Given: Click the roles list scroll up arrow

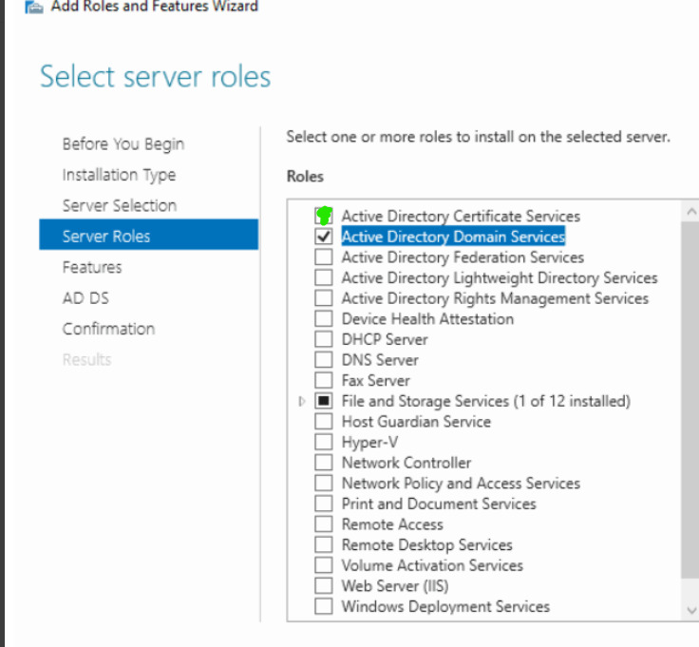Looking at the screenshot, I should tap(691, 212).
